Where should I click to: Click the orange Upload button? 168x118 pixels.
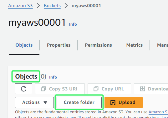(x=124, y=102)
